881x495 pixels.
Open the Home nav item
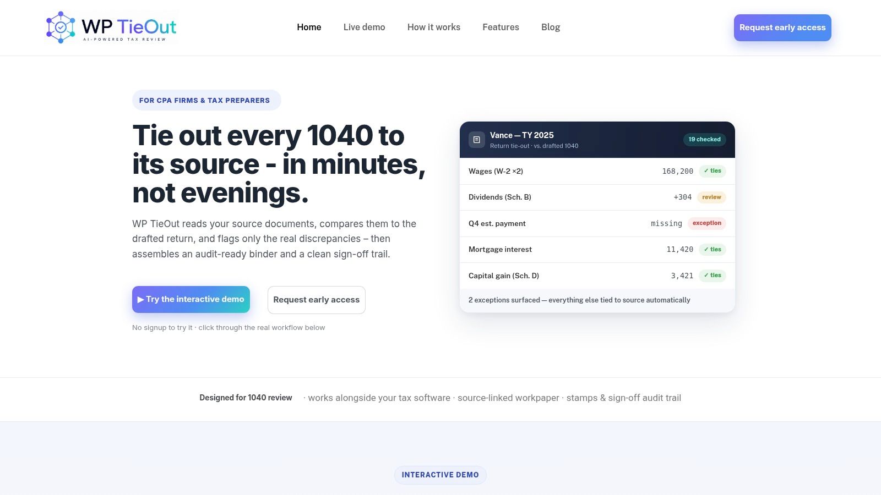click(309, 27)
